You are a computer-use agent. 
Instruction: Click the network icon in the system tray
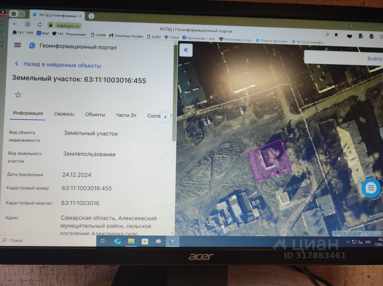tap(354, 242)
